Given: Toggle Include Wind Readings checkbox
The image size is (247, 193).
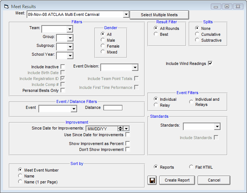Looking at the screenshot, I should pyautogui.click(x=210, y=63).
